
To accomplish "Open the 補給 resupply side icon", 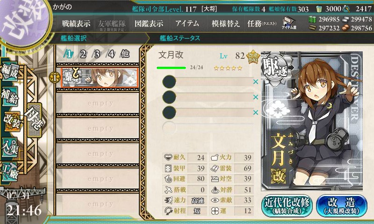I will coord(10,96).
